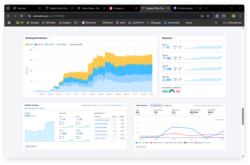The height and width of the screenshot is (165, 250).
Task: Toggle the Organic Search traffic checkbox
Action: tap(151, 143)
